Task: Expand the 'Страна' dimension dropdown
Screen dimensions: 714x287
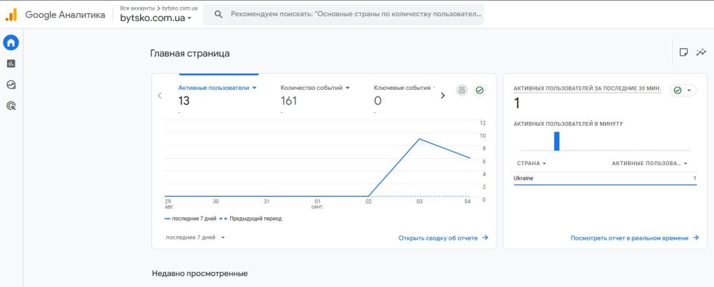Action: click(x=531, y=164)
